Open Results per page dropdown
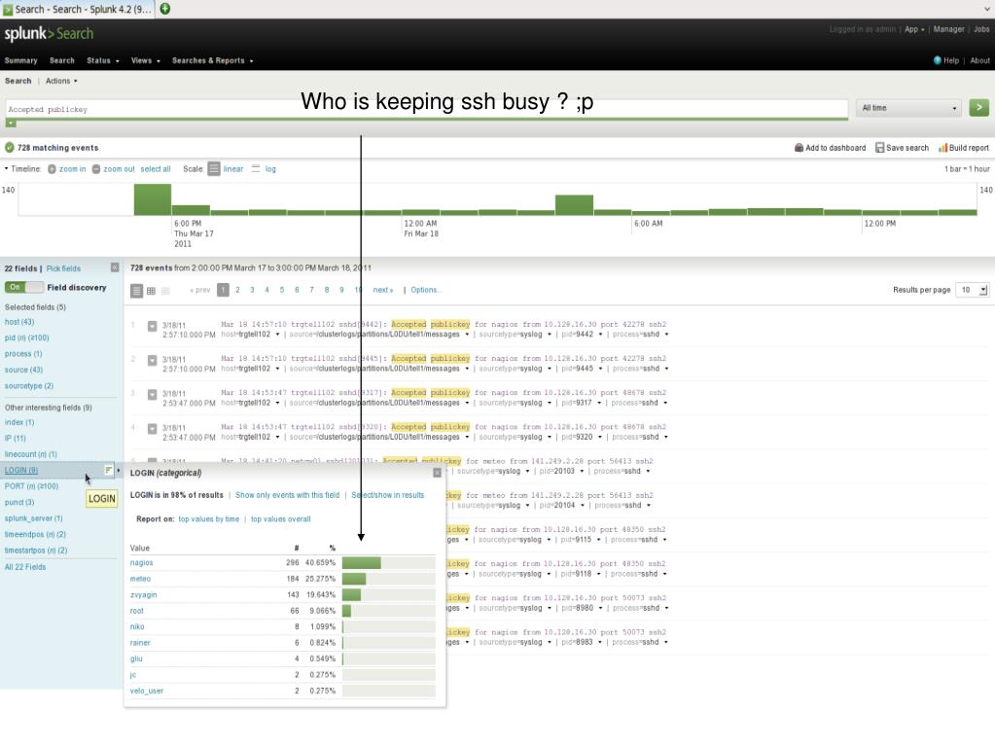The width and height of the screenshot is (995, 746). click(x=973, y=290)
